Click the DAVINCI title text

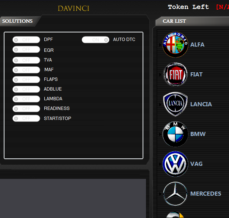(x=73, y=8)
